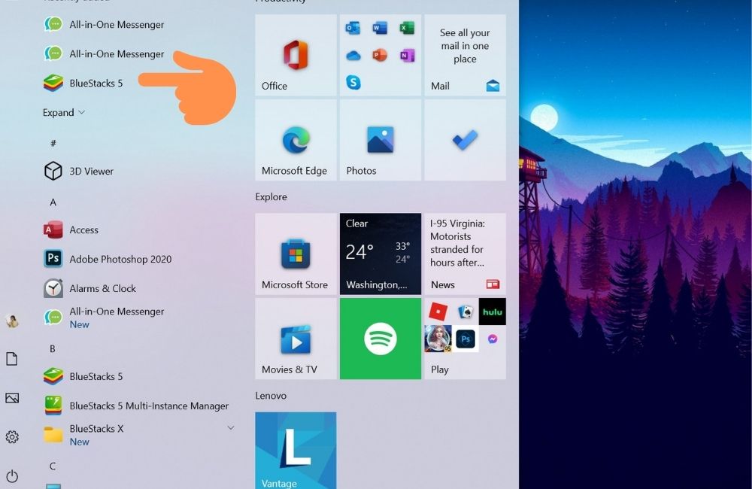The width and height of the screenshot is (752, 489).
Task: Click the B section header letter
Action: pyautogui.click(x=53, y=349)
